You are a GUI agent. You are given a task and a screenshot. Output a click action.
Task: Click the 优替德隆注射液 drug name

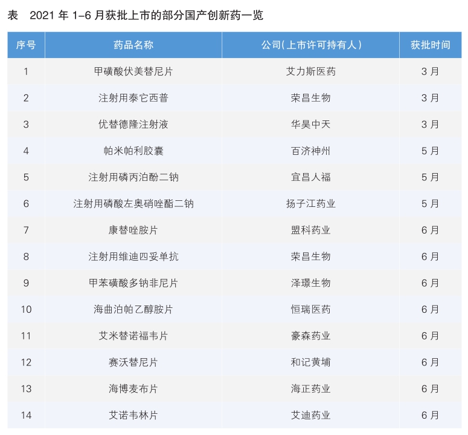coord(133,124)
